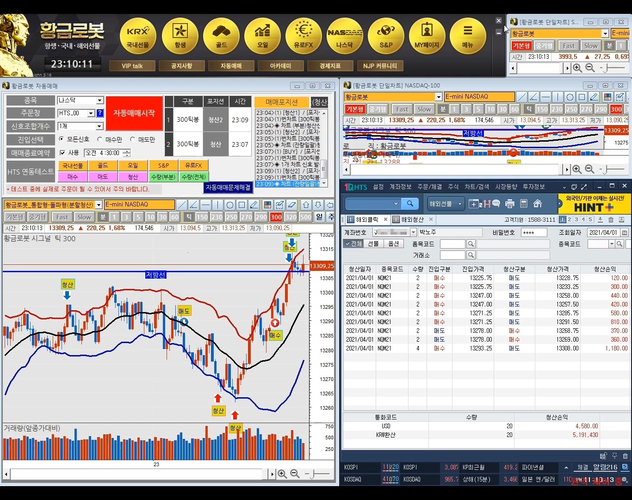The height and width of the screenshot is (500, 632).
Task: Click the 비밀번호 password field
Action: click(x=534, y=232)
